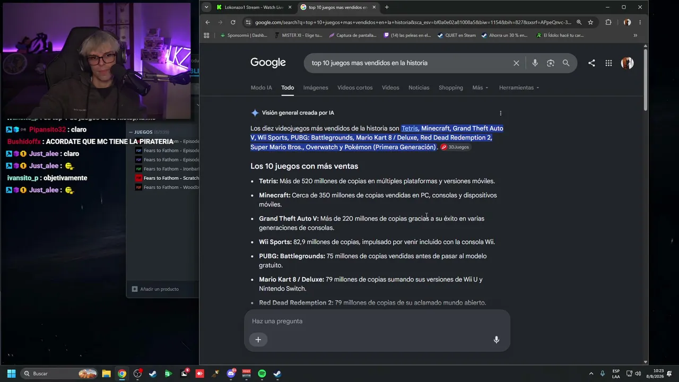Open 'Captura de pantalla...' bookmark
This screenshot has height=382, width=679.
353,36
